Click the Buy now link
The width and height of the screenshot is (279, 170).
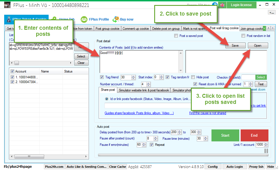click(127, 19)
